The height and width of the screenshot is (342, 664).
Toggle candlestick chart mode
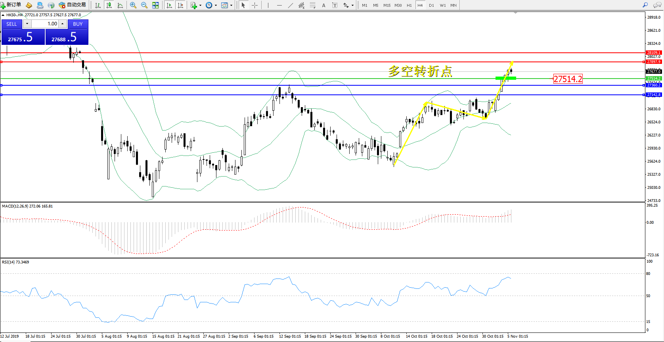tap(109, 5)
